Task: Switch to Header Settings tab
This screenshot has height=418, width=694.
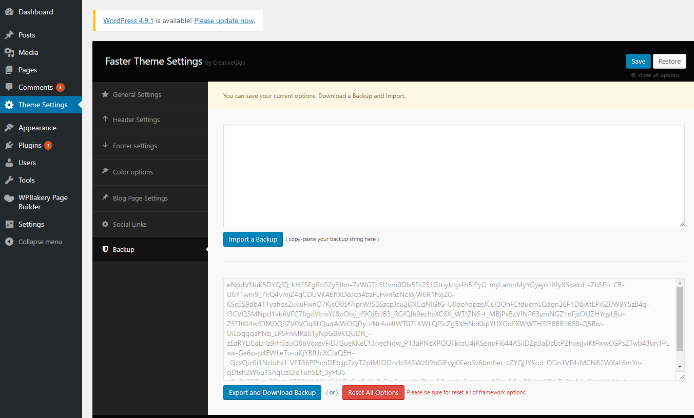Action: tap(136, 120)
